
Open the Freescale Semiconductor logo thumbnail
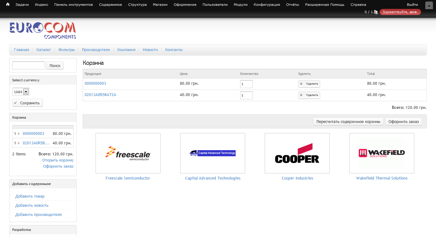click(x=128, y=153)
